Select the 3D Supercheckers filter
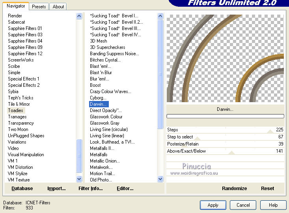This screenshot has height=213, width=289. click(108, 47)
